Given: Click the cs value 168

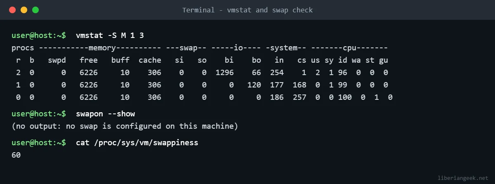Looking at the screenshot, I should pyautogui.click(x=299, y=85).
